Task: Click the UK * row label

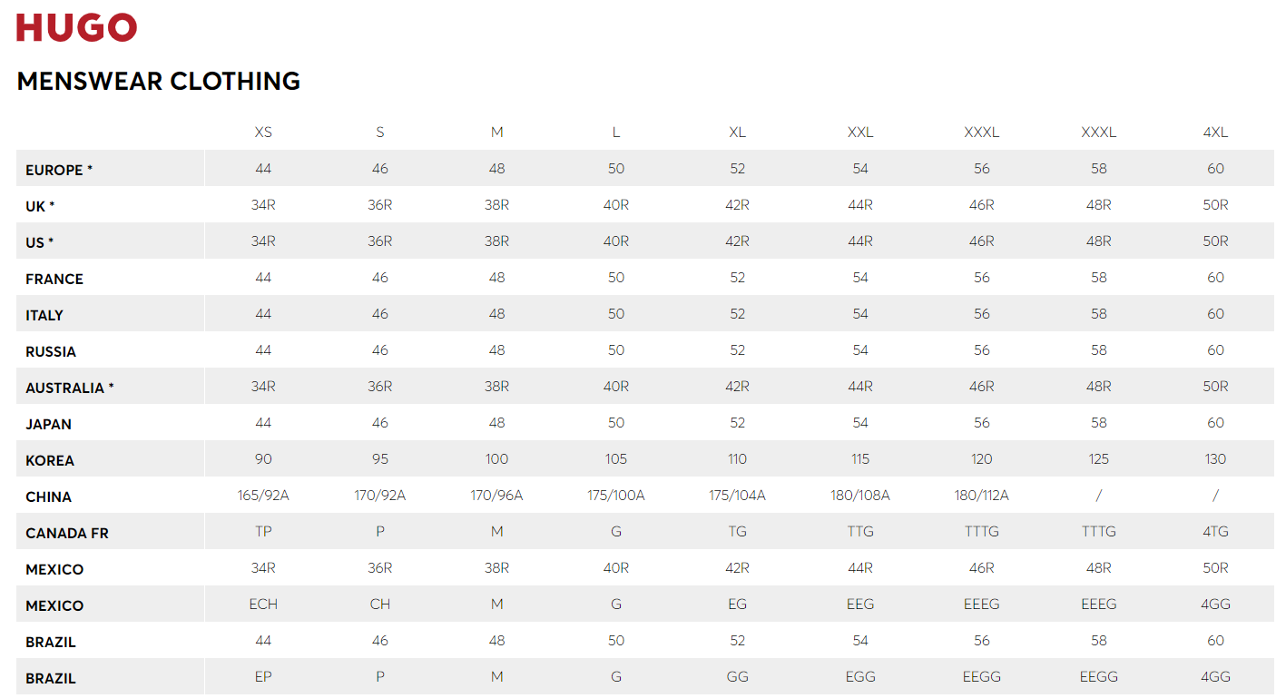Action: (40, 206)
